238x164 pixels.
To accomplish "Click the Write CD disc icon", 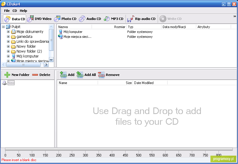I will tap(163, 19).
